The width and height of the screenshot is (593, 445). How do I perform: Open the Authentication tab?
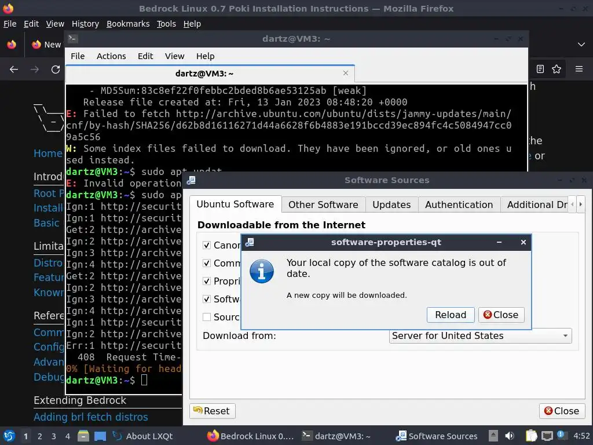pyautogui.click(x=459, y=205)
